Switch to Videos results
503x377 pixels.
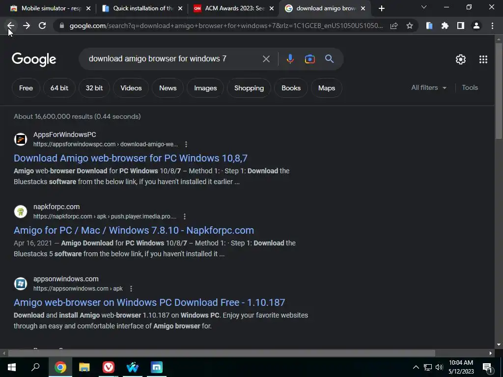[131, 88]
